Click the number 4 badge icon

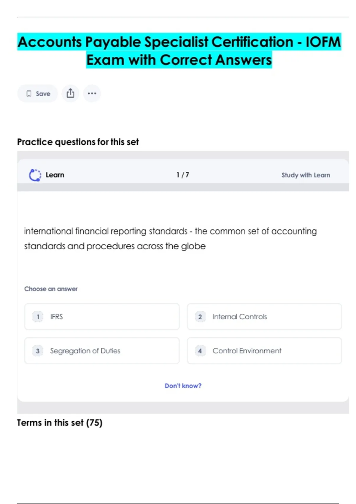(200, 351)
